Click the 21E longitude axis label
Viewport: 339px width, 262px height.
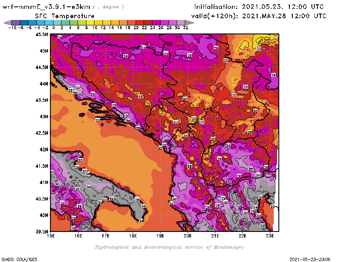pyautogui.click(x=215, y=236)
